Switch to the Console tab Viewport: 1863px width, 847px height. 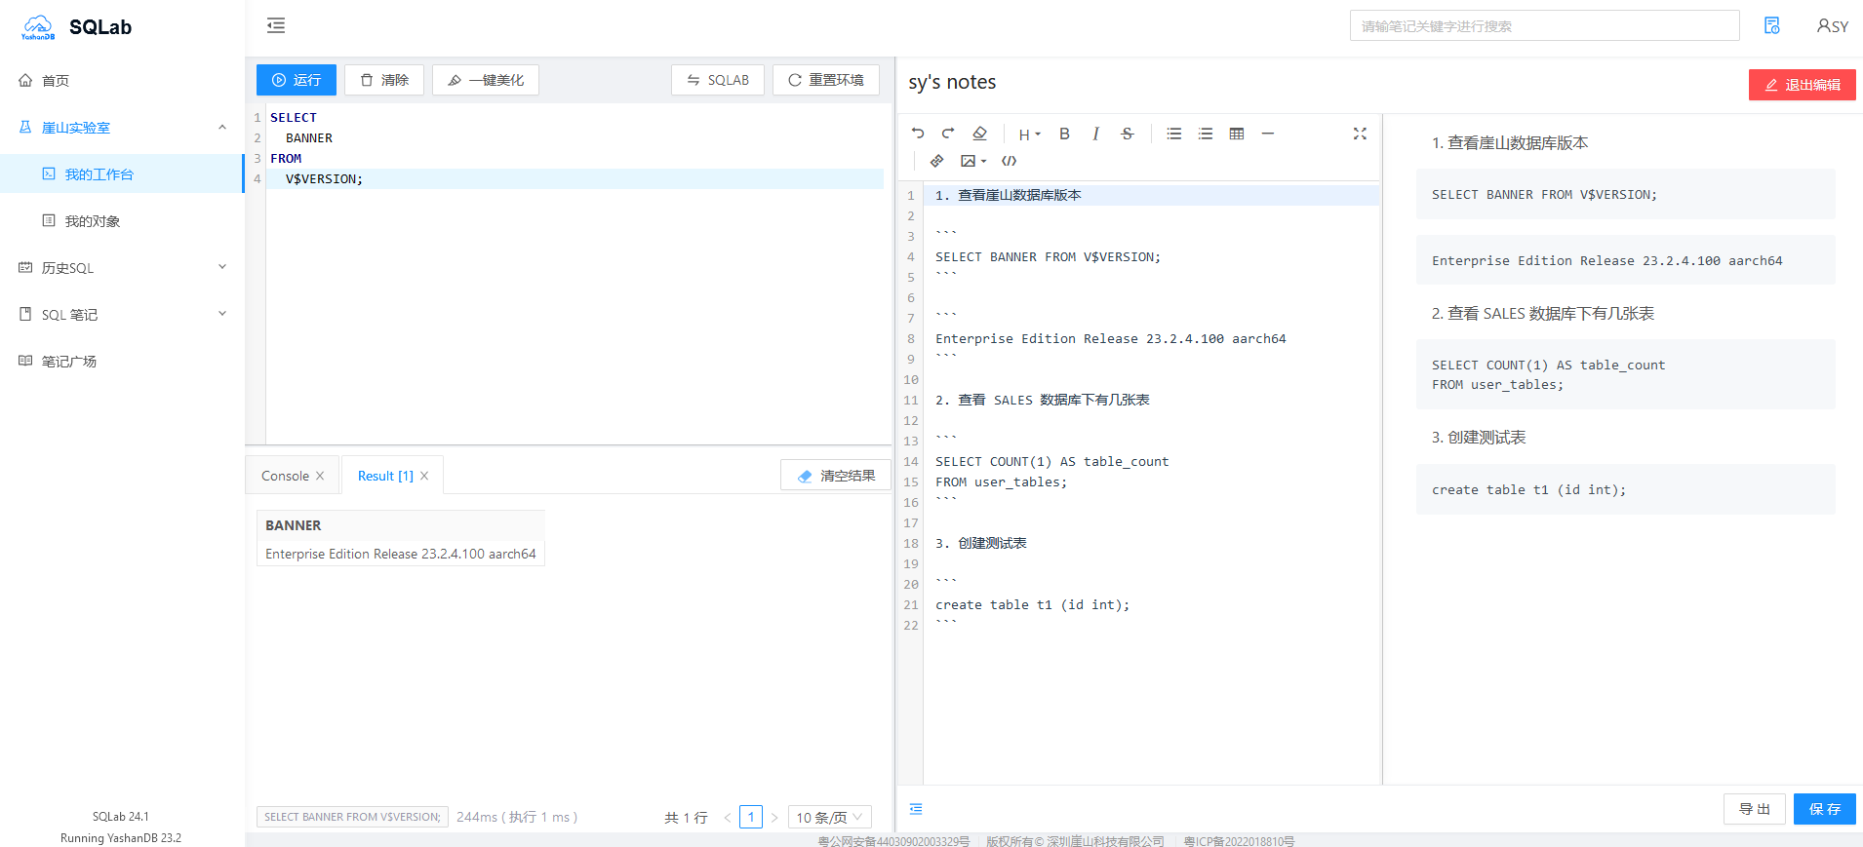coord(285,476)
